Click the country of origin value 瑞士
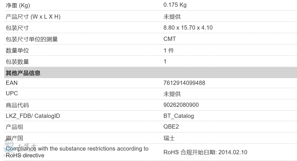 169,138
